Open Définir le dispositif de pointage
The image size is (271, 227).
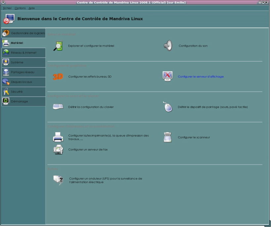pos(213,107)
